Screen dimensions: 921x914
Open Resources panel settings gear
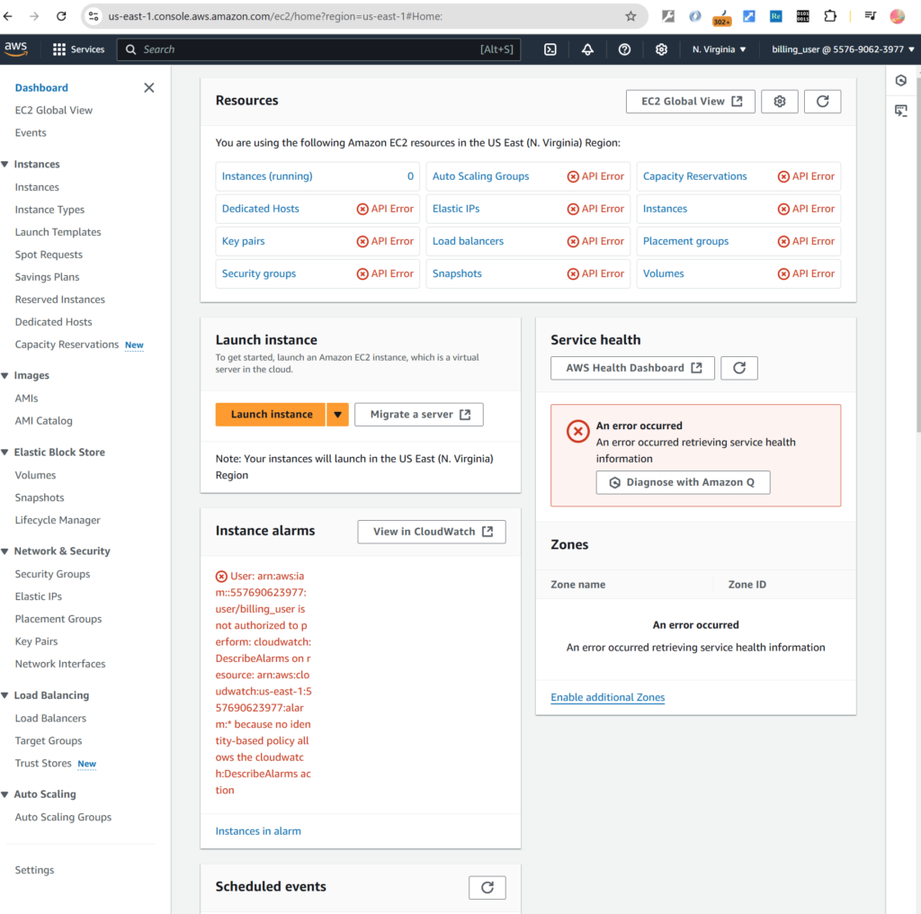click(x=779, y=102)
